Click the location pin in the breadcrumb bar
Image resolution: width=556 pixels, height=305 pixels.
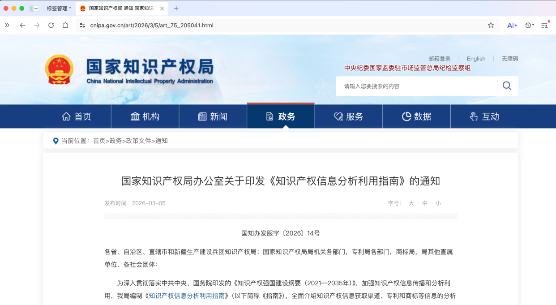pyautogui.click(x=56, y=140)
